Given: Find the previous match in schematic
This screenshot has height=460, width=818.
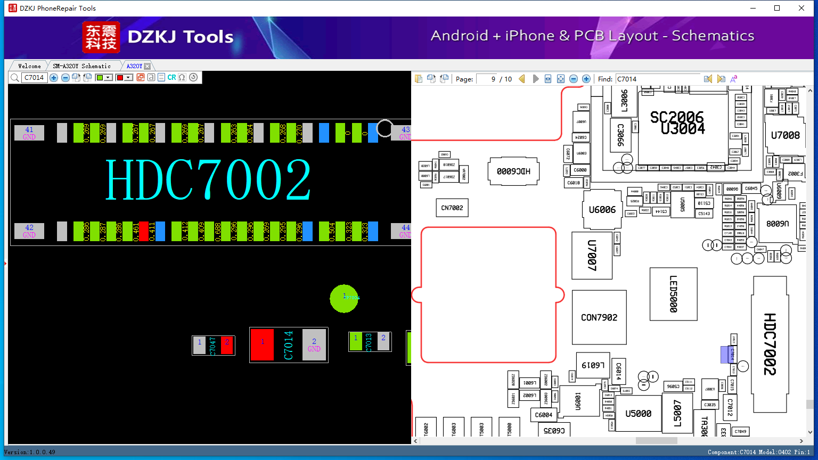Looking at the screenshot, I should [x=708, y=79].
